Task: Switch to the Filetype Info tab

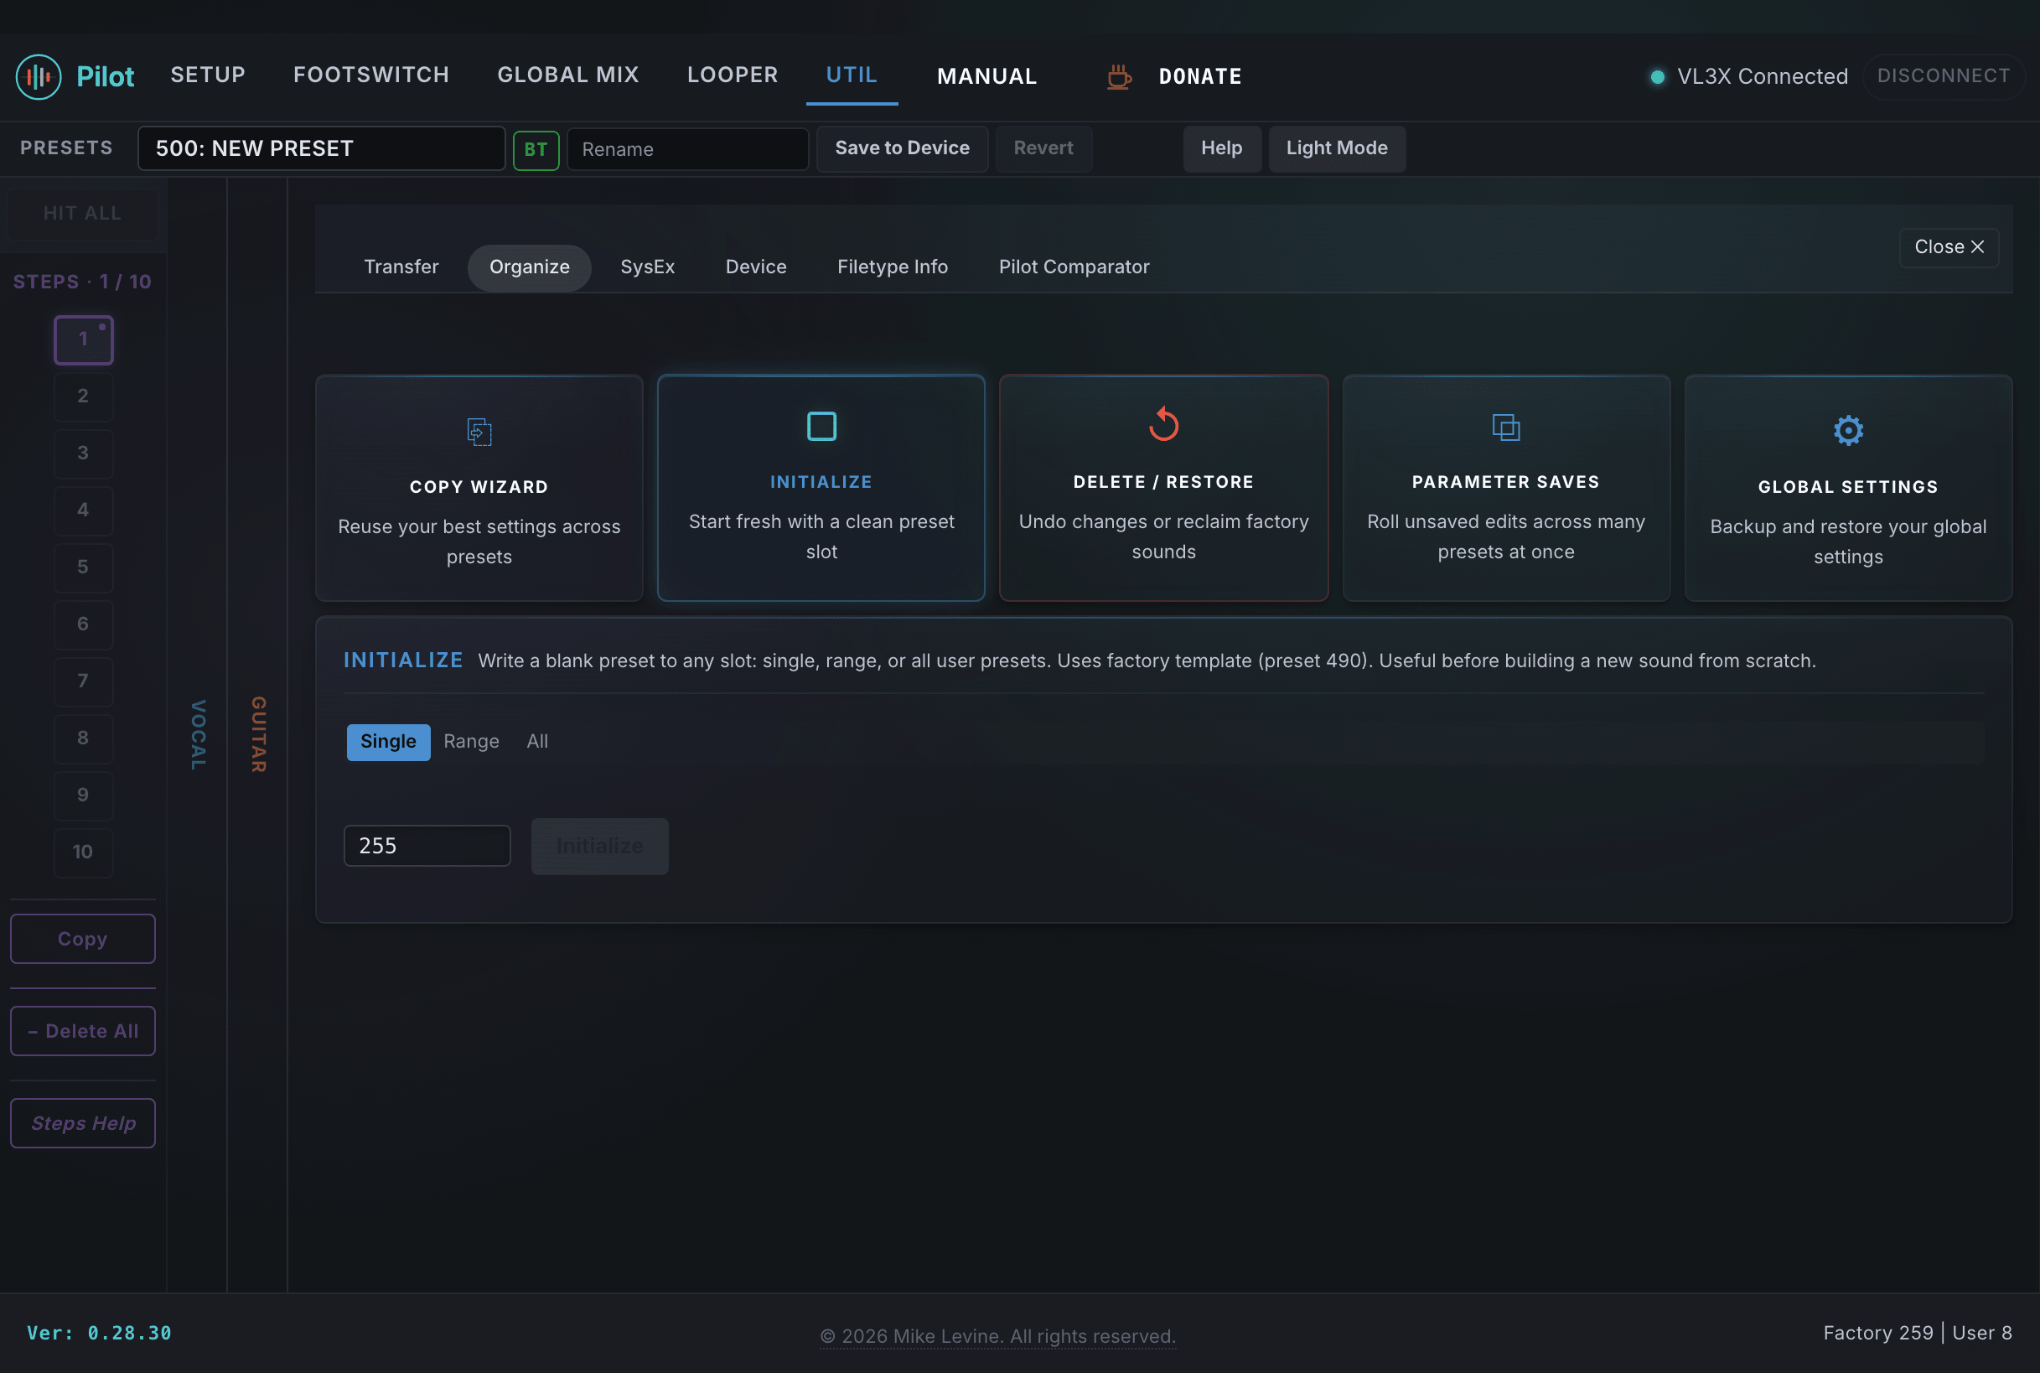Action: (x=892, y=267)
